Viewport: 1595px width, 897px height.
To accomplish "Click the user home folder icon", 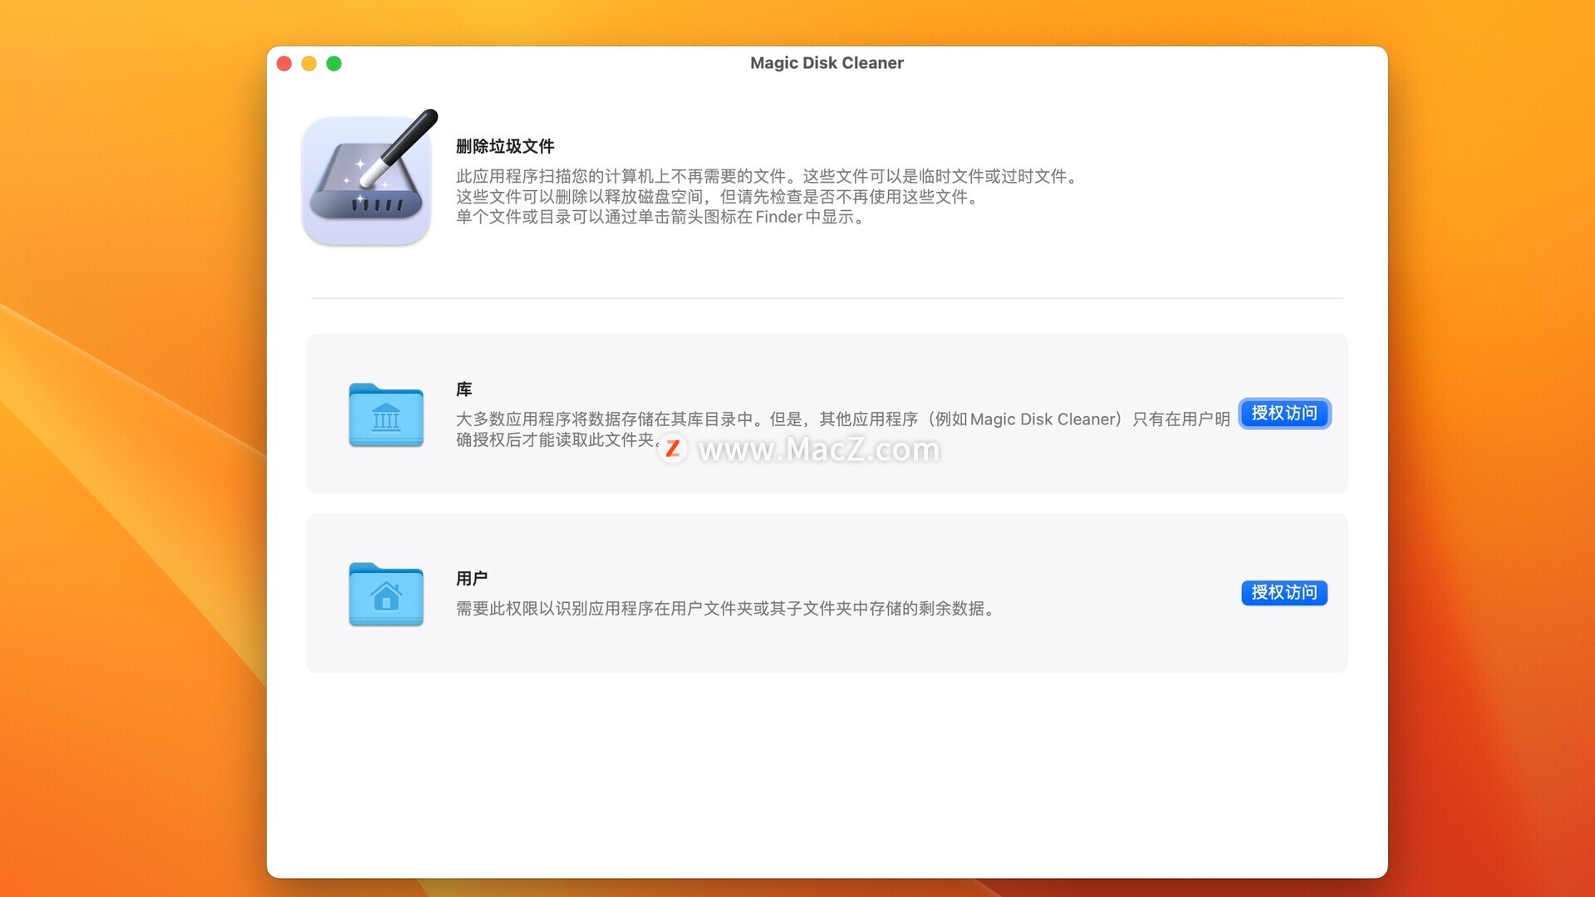I will click(x=385, y=594).
